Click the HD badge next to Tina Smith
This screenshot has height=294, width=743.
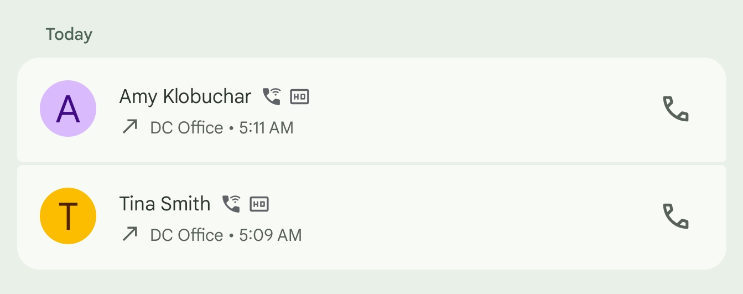tap(259, 204)
